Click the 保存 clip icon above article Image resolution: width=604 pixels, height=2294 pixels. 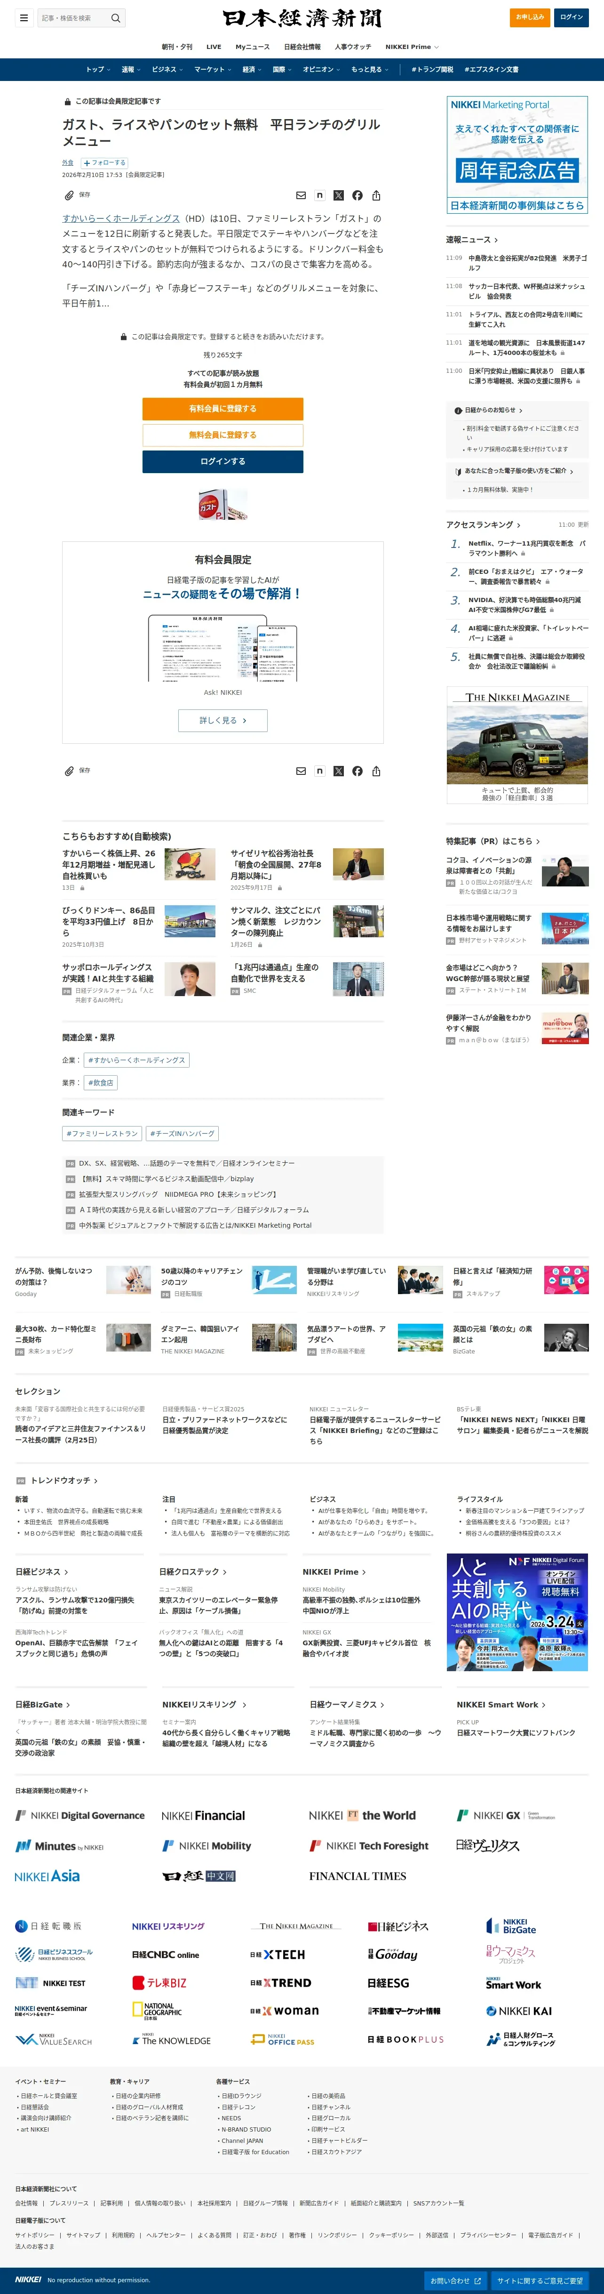pyautogui.click(x=69, y=195)
